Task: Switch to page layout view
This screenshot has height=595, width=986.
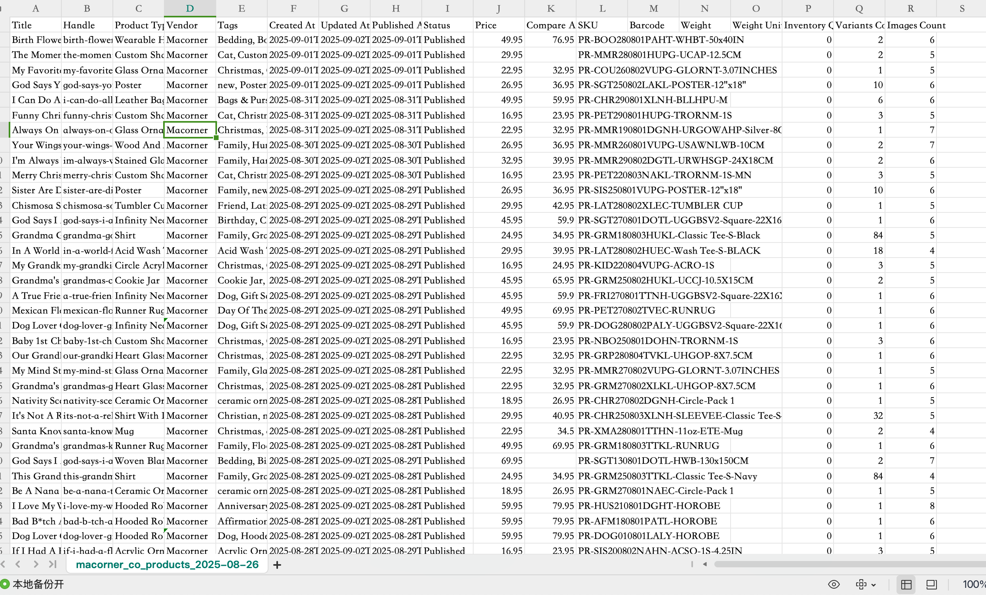Action: [931, 584]
